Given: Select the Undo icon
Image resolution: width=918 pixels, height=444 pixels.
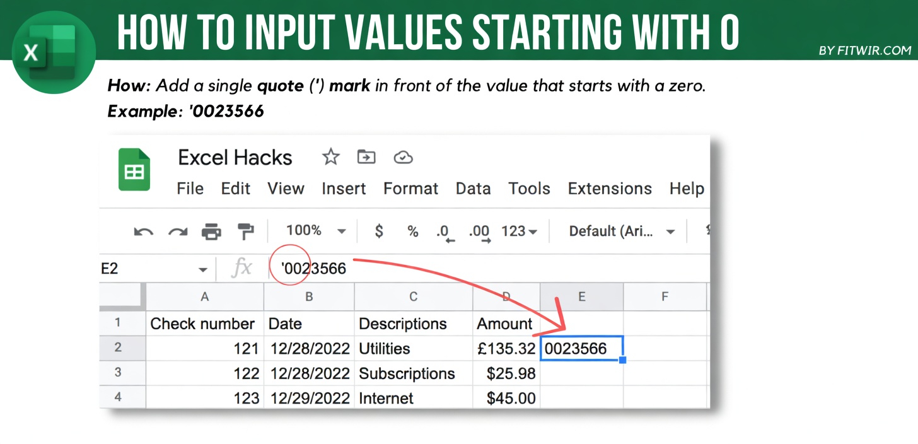Looking at the screenshot, I should click(x=144, y=231).
